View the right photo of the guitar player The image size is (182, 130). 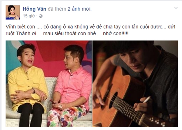[135, 84]
